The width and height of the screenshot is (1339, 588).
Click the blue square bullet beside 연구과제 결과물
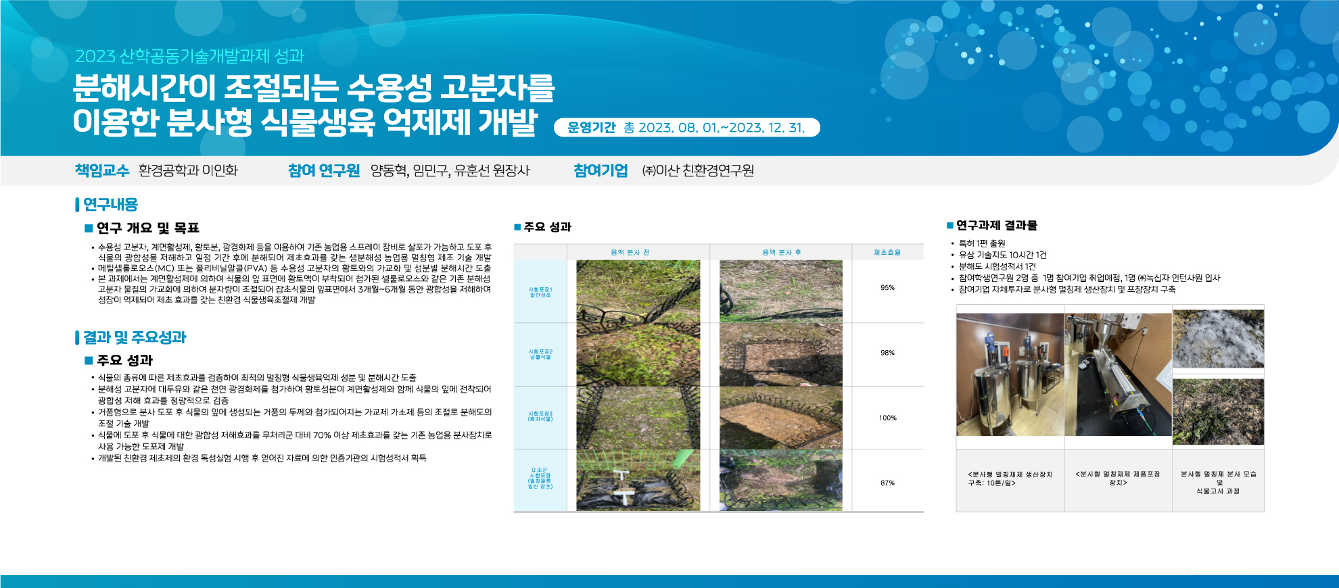[950, 226]
